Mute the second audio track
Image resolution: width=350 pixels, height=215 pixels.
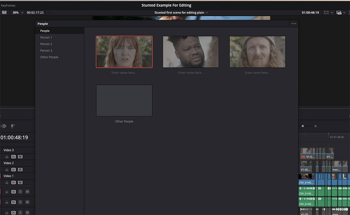27,202
